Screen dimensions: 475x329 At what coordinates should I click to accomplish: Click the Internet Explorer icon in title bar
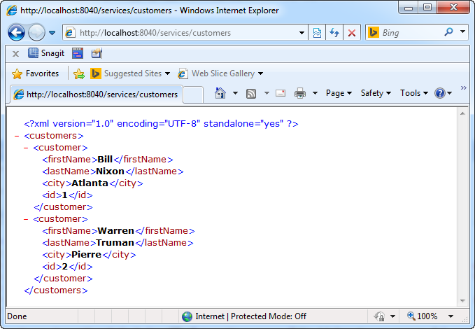[12, 10]
